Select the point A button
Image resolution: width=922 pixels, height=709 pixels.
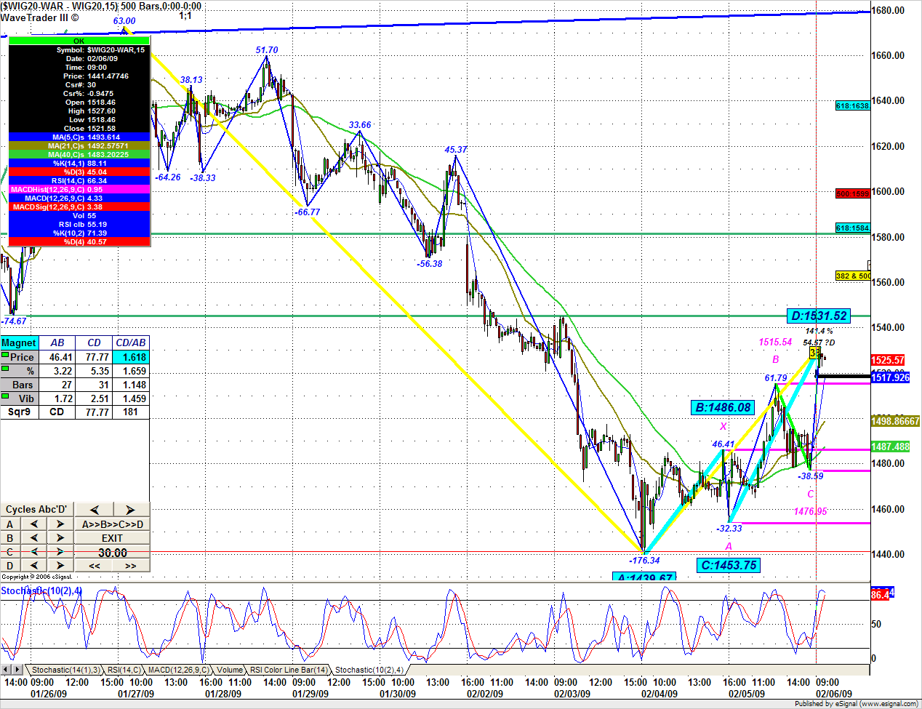[x=10, y=524]
